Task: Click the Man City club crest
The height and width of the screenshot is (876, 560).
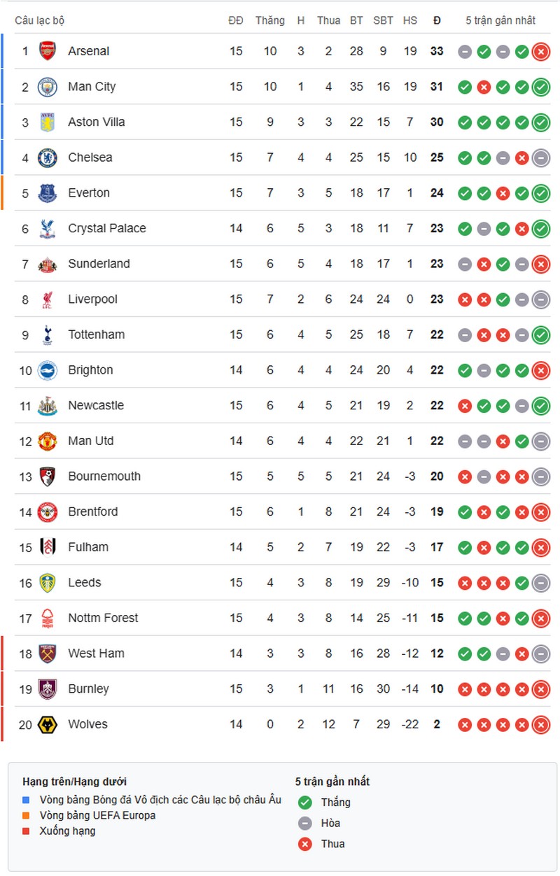Action: [x=47, y=87]
